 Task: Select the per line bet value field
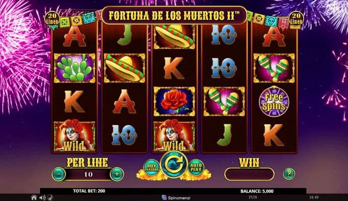pyautogui.click(x=88, y=174)
